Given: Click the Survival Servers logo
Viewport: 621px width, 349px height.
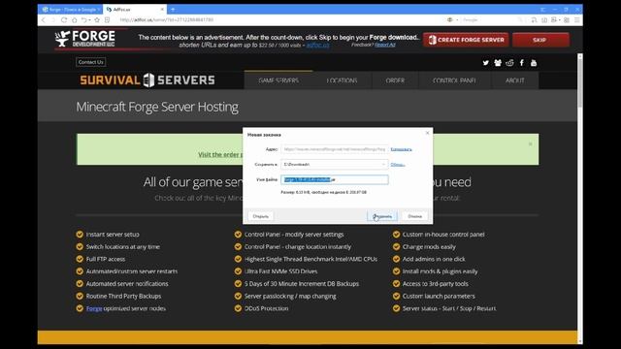Looking at the screenshot, I should (x=147, y=80).
